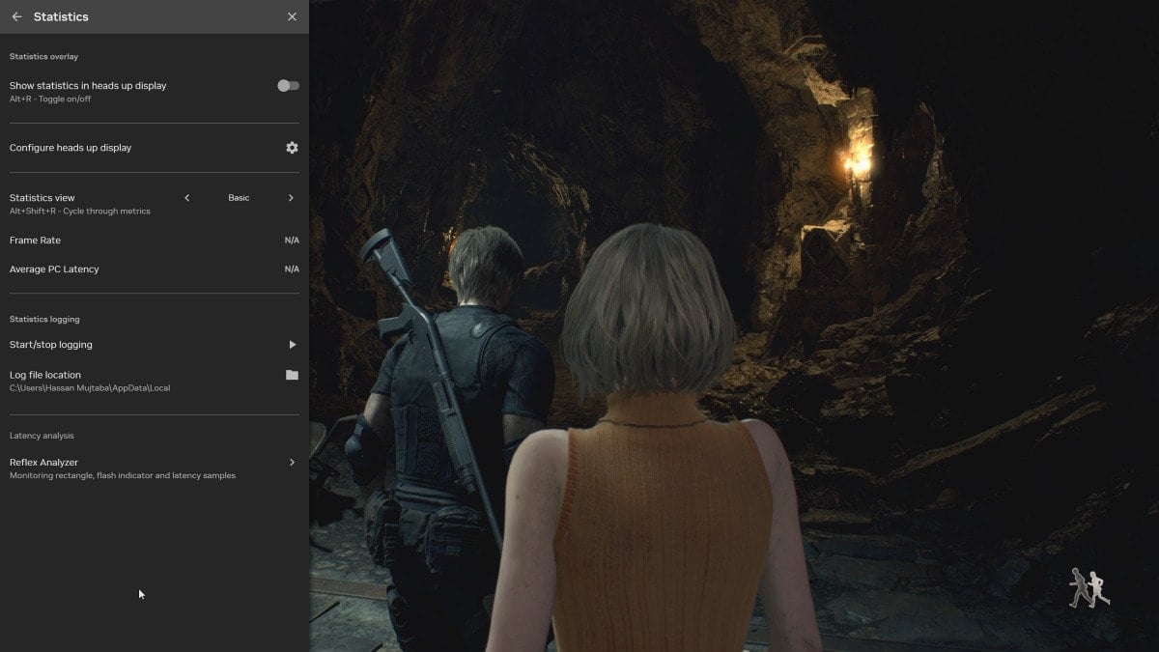Click the Statistics logging section heading

(x=44, y=319)
